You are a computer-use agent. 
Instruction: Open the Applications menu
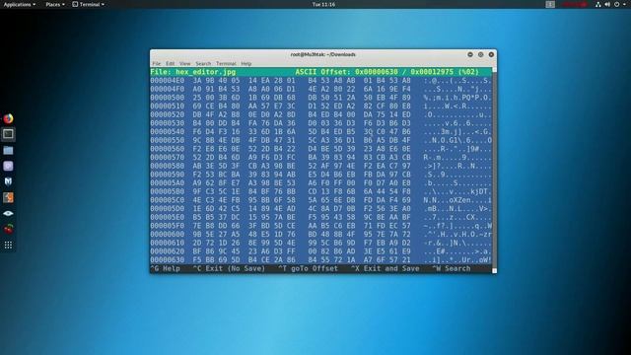tap(20, 4)
